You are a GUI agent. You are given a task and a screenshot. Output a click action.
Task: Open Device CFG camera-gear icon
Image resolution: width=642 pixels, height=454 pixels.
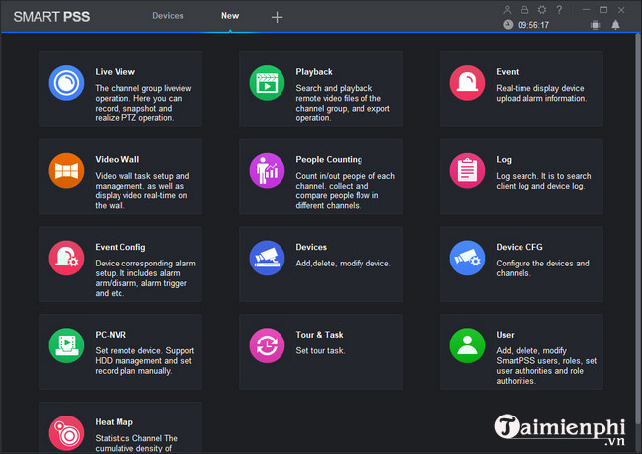coord(467,258)
